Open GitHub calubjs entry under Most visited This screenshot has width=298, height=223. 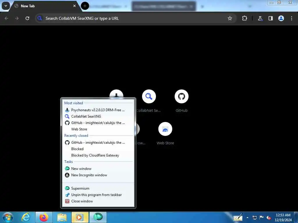(98, 123)
